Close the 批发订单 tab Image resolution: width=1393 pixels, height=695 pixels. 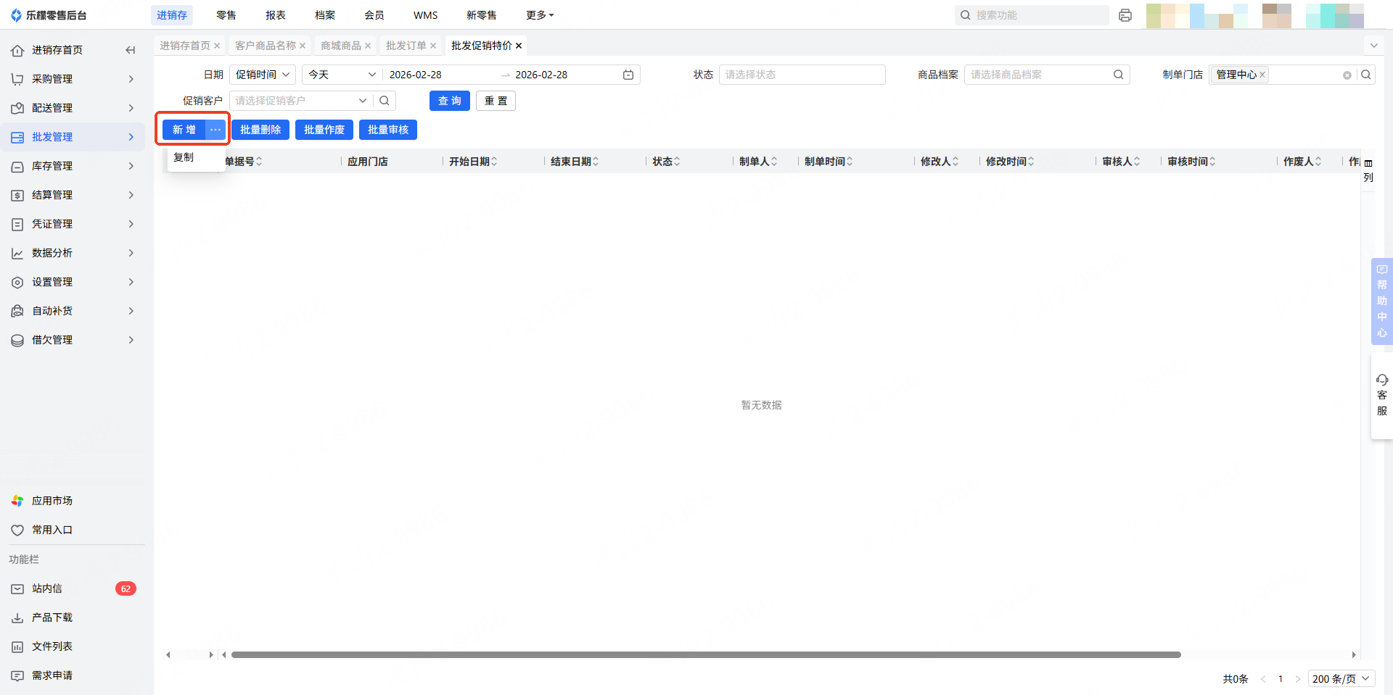(x=433, y=46)
